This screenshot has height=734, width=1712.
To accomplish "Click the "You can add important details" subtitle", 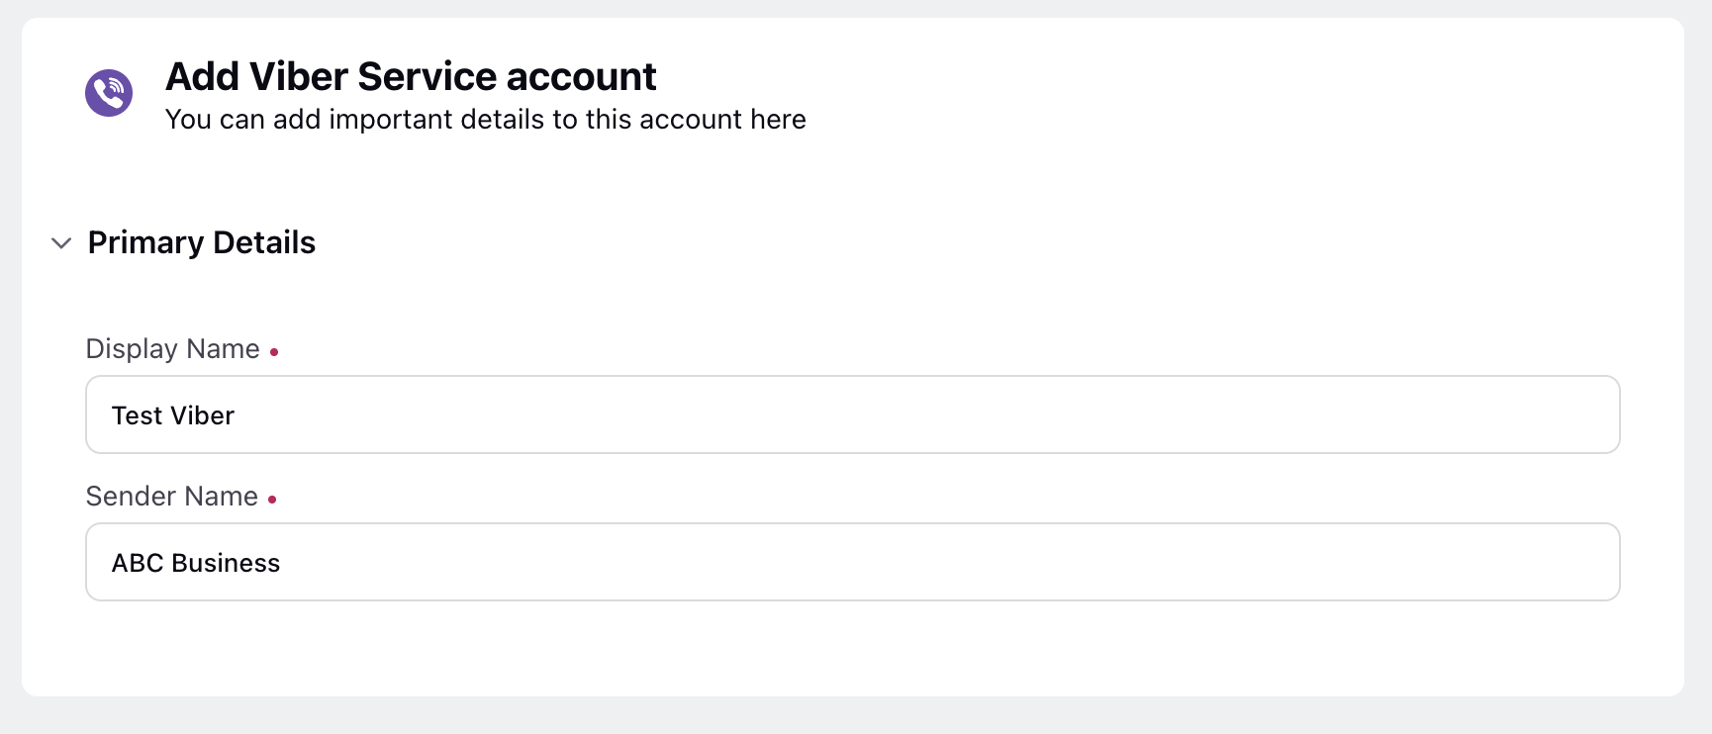I will coord(486,120).
